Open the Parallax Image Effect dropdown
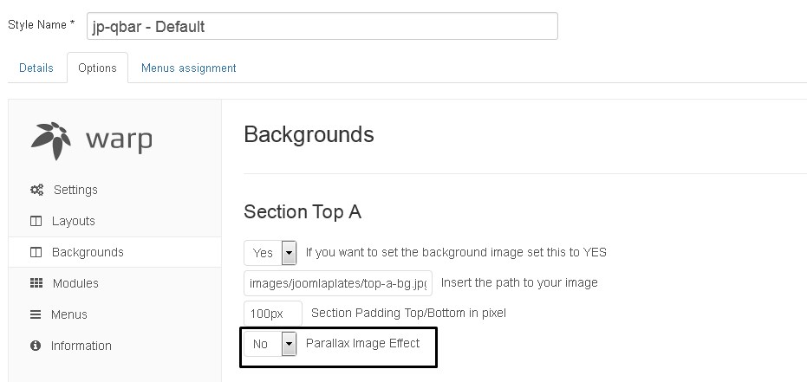This screenshot has height=382, width=807. tap(270, 343)
